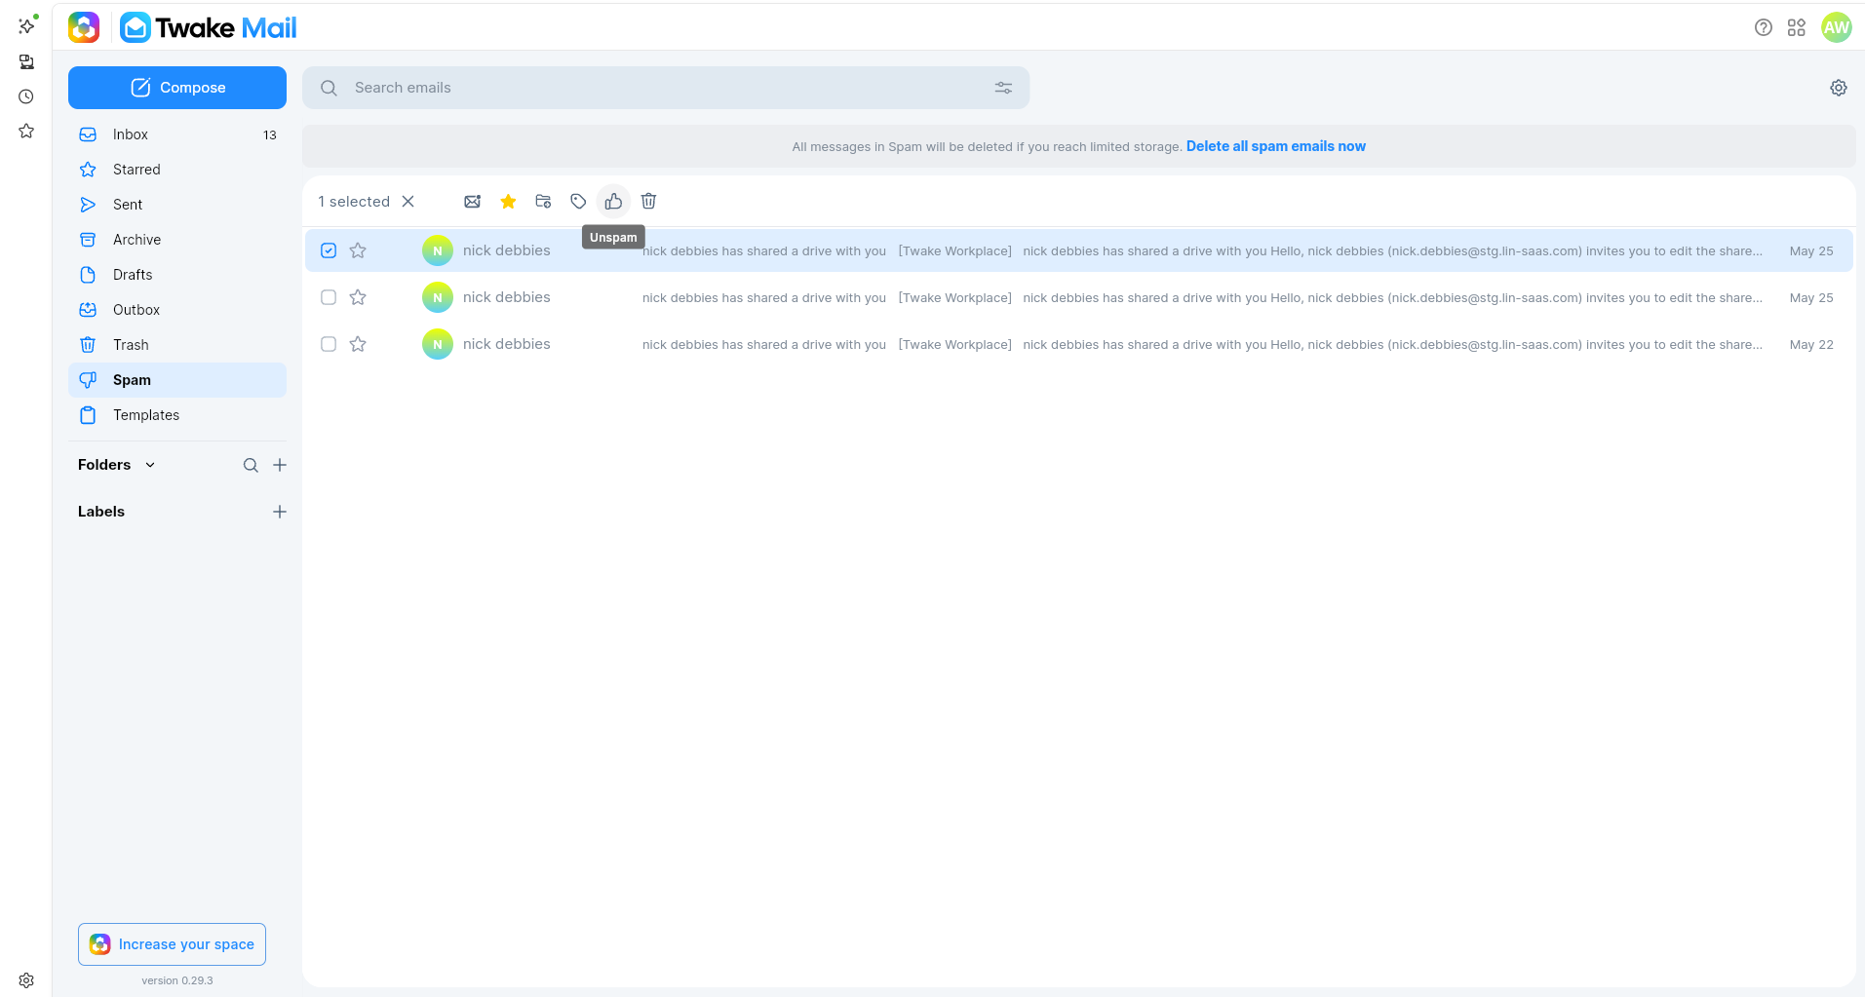Click the mark-as-unread envelope icon

click(473, 202)
